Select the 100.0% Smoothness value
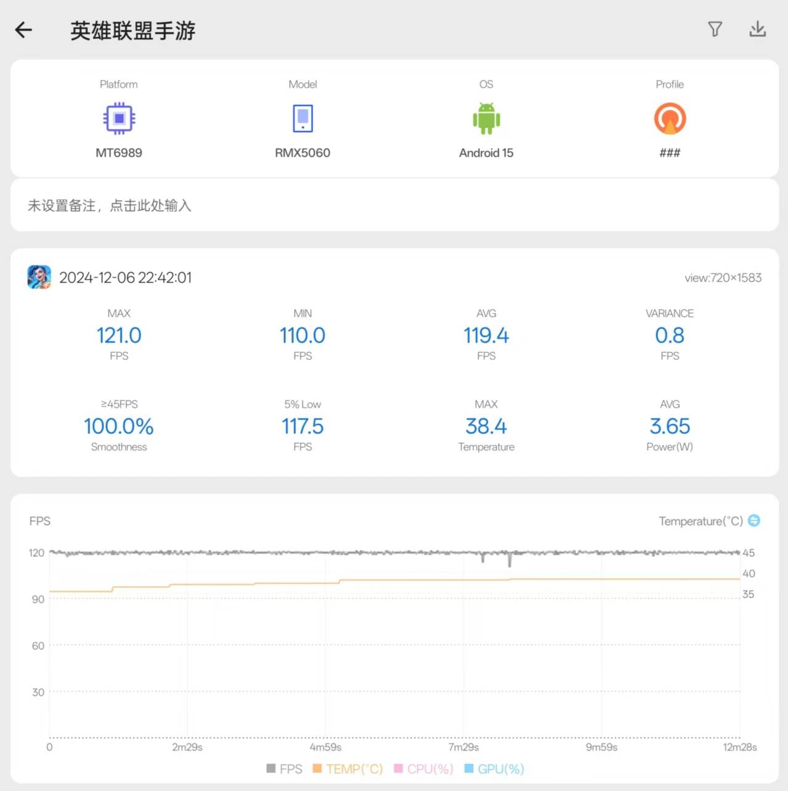The image size is (788, 791). coord(119,426)
